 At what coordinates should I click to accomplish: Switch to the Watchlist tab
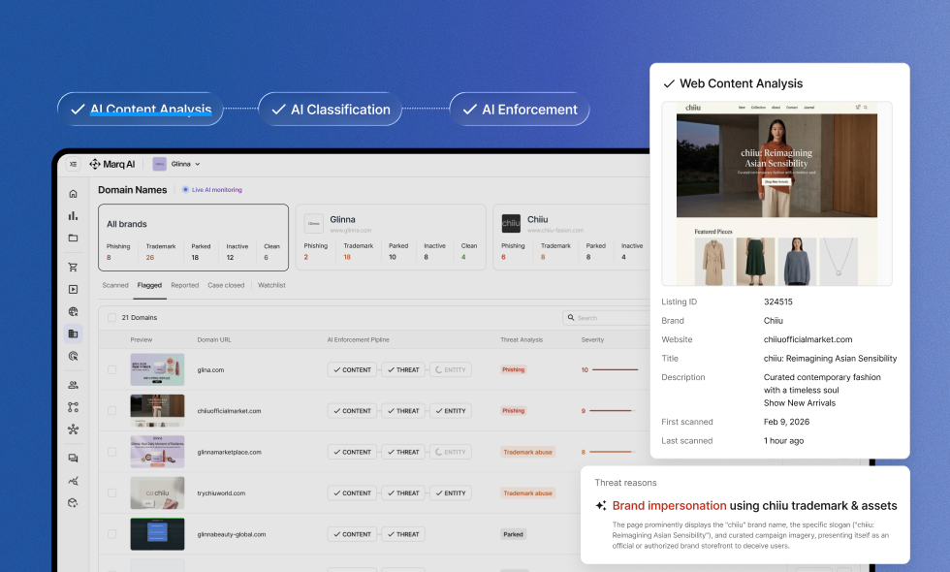pos(271,285)
